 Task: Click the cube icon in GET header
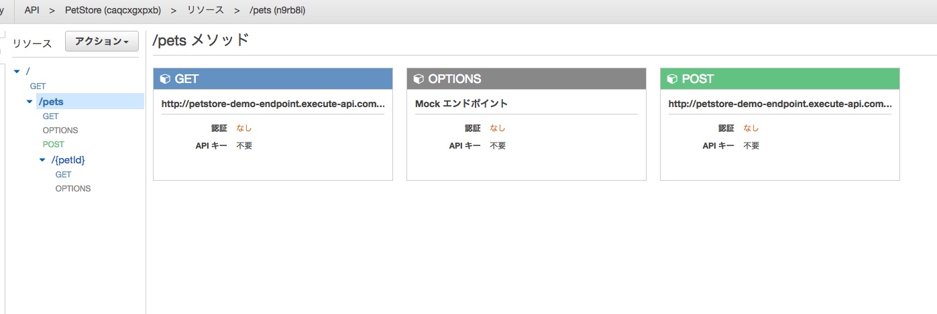click(165, 79)
